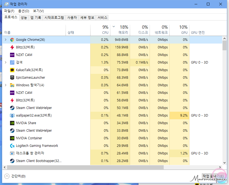This screenshot has height=185, width=229.
Task: Click the 1.2% GPU value
Action: [x=184, y=153]
